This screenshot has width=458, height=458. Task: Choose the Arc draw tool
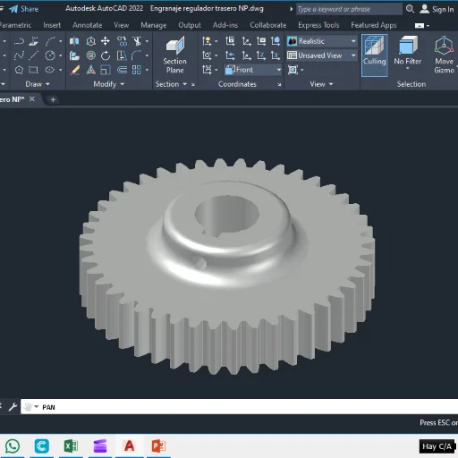[50, 41]
